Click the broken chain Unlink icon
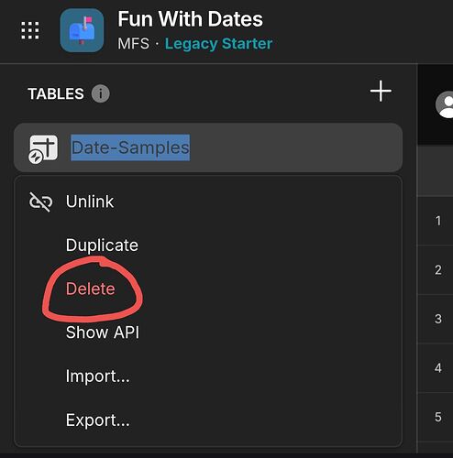Image resolution: width=453 pixels, height=458 pixels. click(40, 202)
